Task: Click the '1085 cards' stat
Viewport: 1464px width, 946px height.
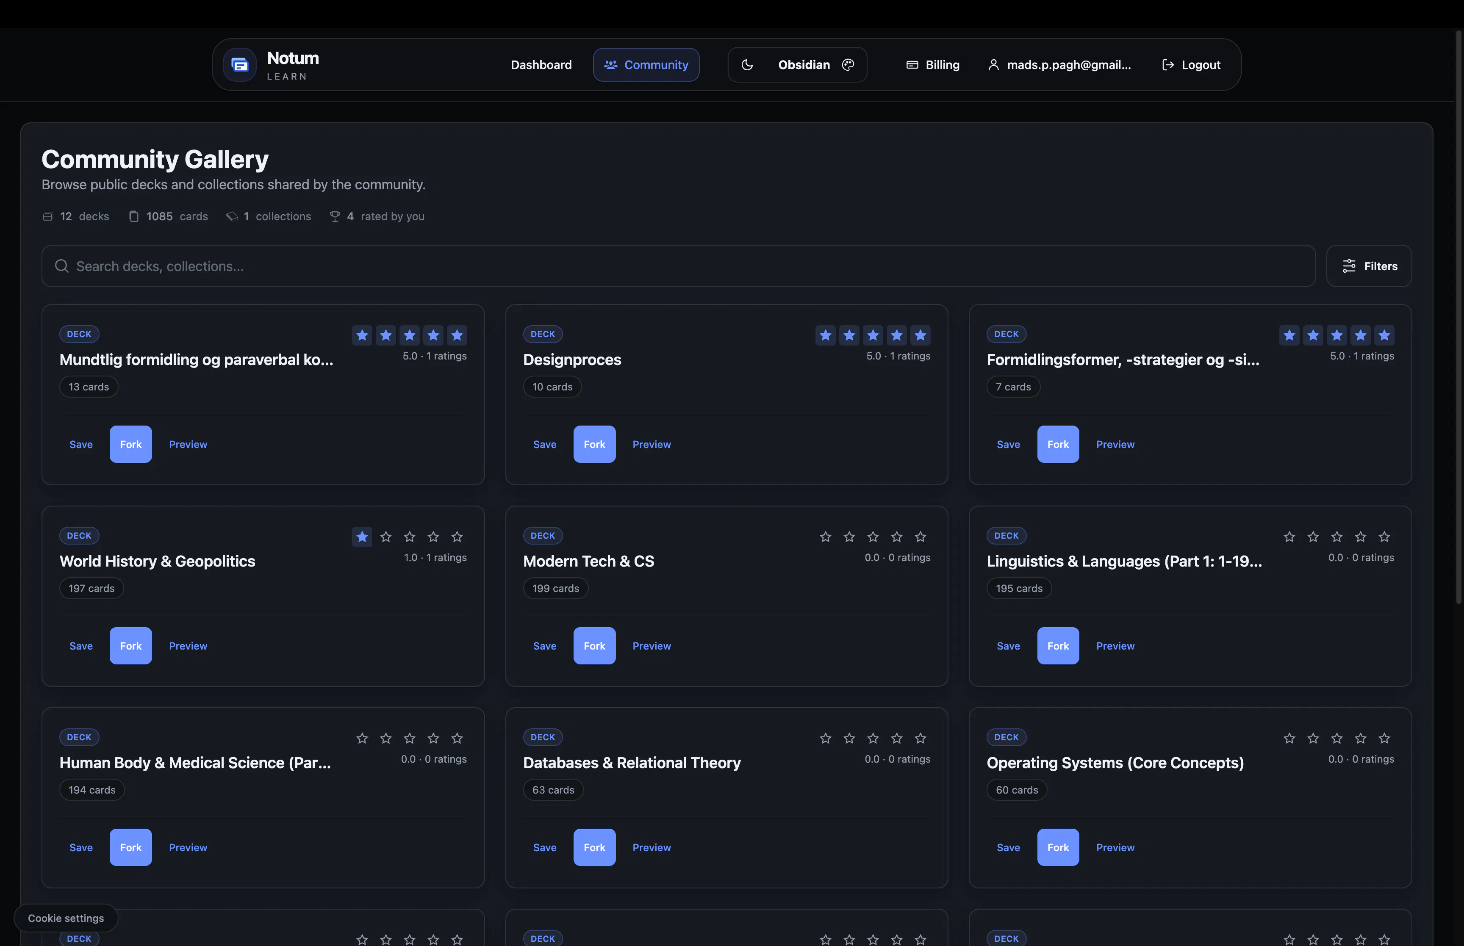Action: (x=168, y=216)
